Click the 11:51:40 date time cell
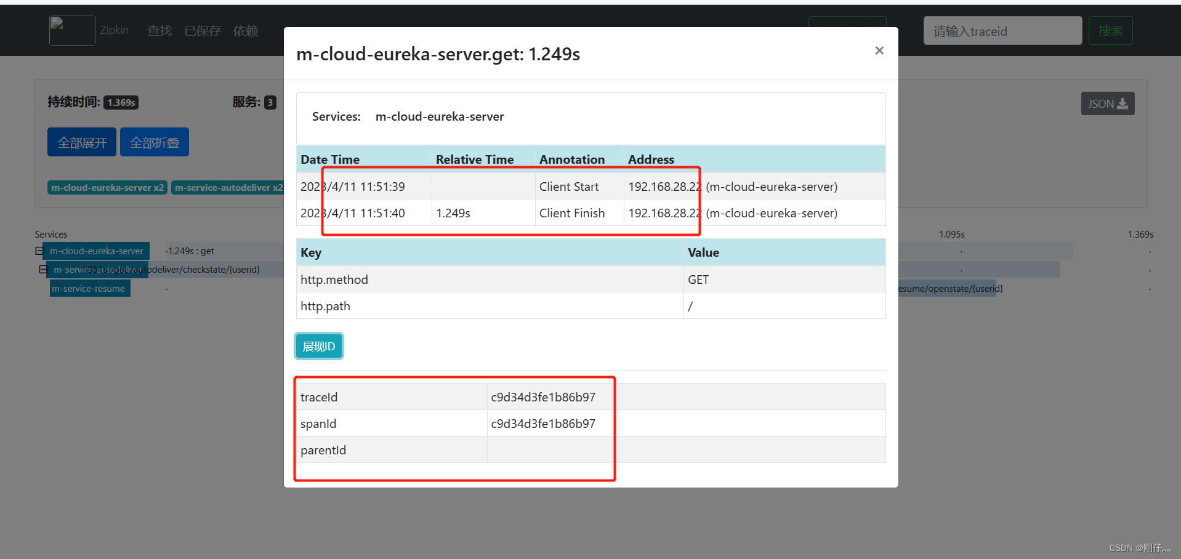The width and height of the screenshot is (1181, 559). (365, 213)
